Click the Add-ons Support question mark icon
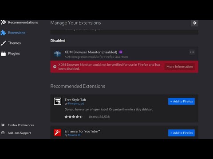This screenshot has width=213, height=159. tap(3, 133)
